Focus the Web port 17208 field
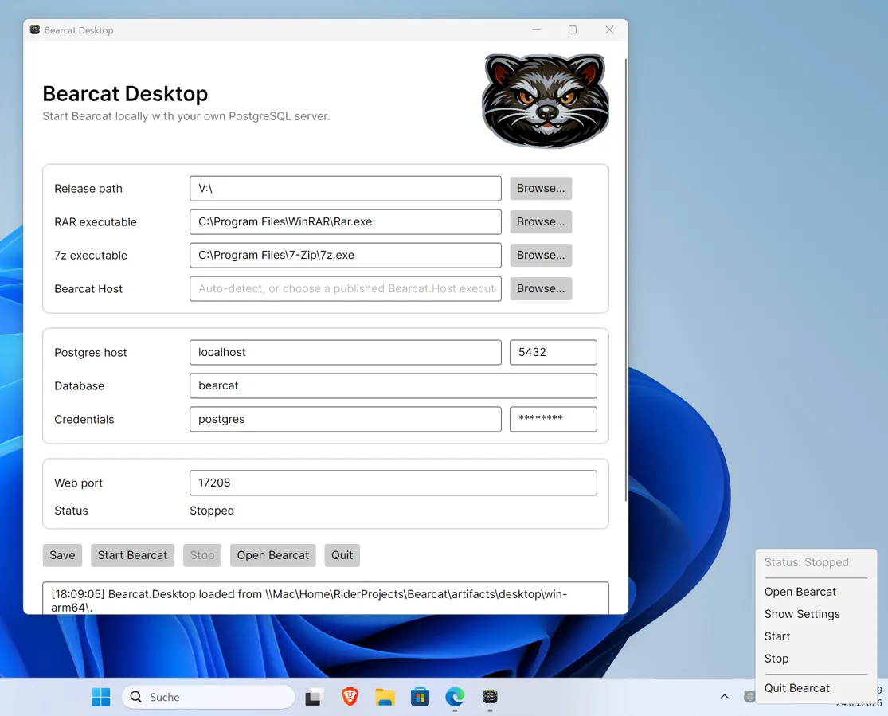888x716 pixels. (393, 483)
